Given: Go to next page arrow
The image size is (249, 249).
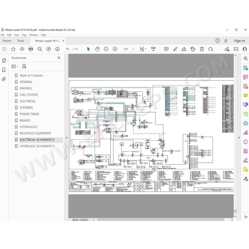Looking at the screenshot, I should 57,49.
